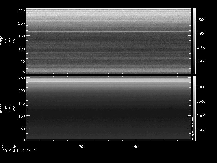The width and height of the screenshot is (217, 163).
Task: Click the bright horizontal line in ew keogram
Action: pos(109,81)
